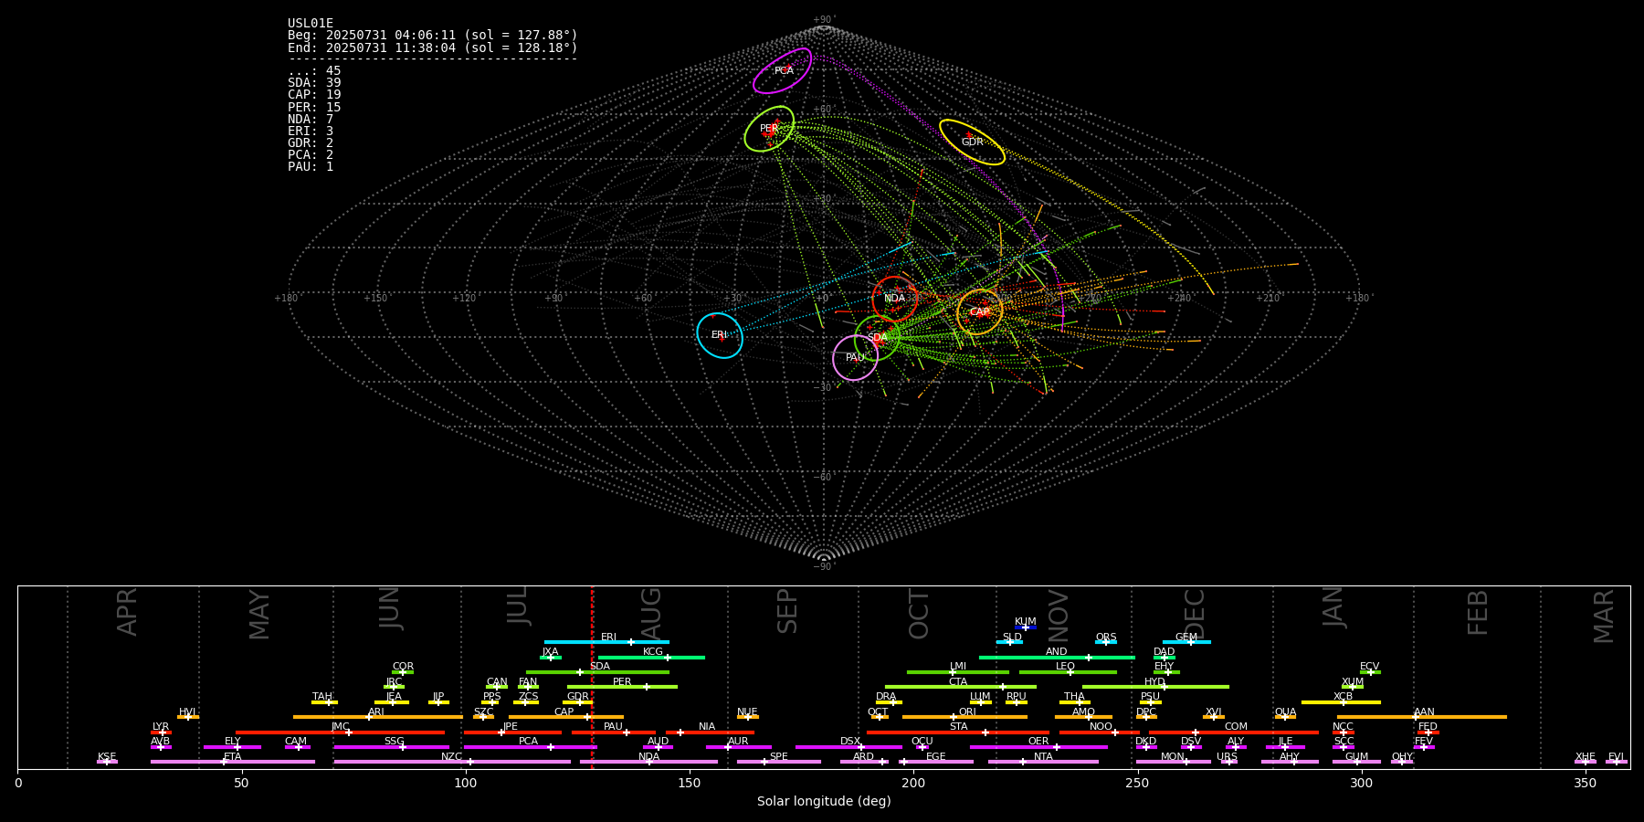The height and width of the screenshot is (822, 1644).
Task: Click the KUM blue bar in timeline
Action: coord(1026,627)
